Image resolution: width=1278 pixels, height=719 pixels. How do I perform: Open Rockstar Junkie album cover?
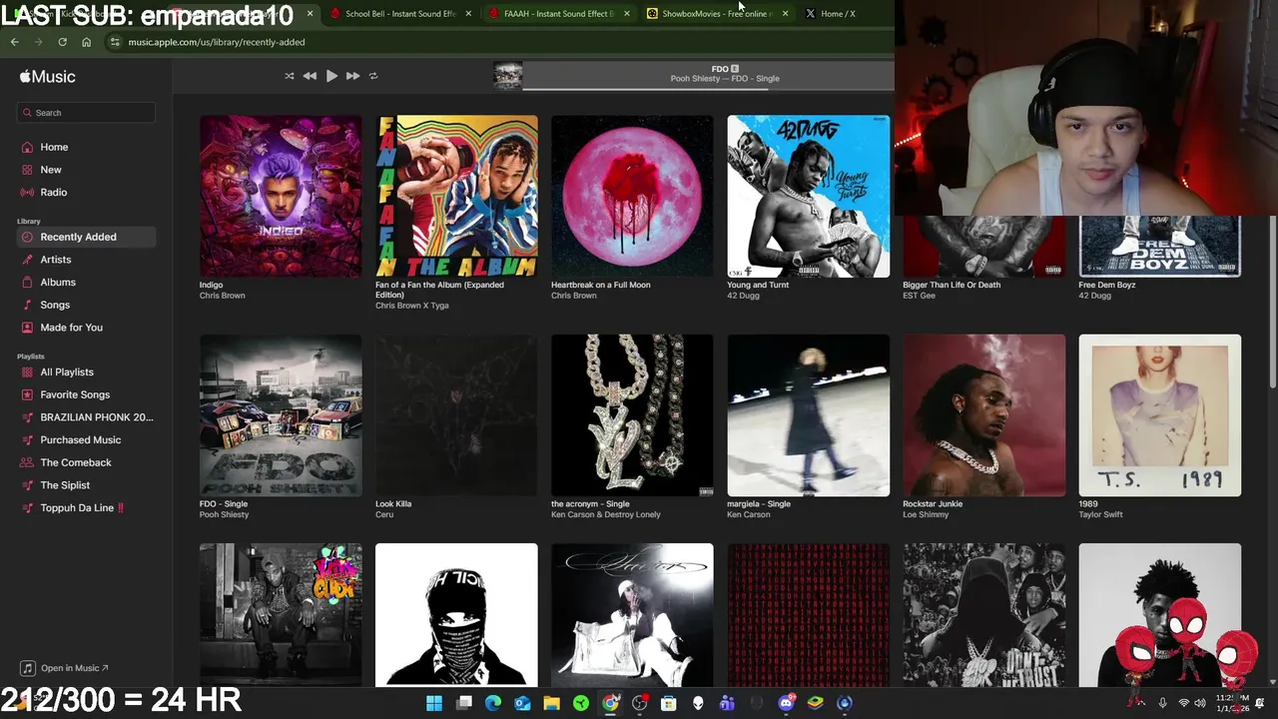click(x=983, y=414)
